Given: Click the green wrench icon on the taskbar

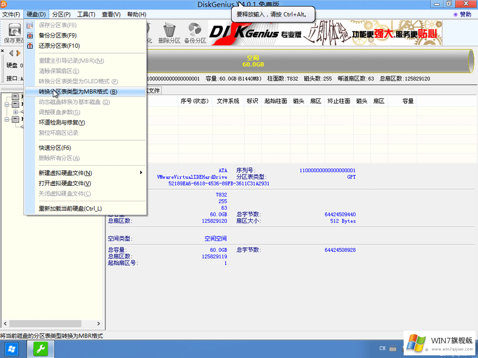Looking at the screenshot, I should 40,349.
